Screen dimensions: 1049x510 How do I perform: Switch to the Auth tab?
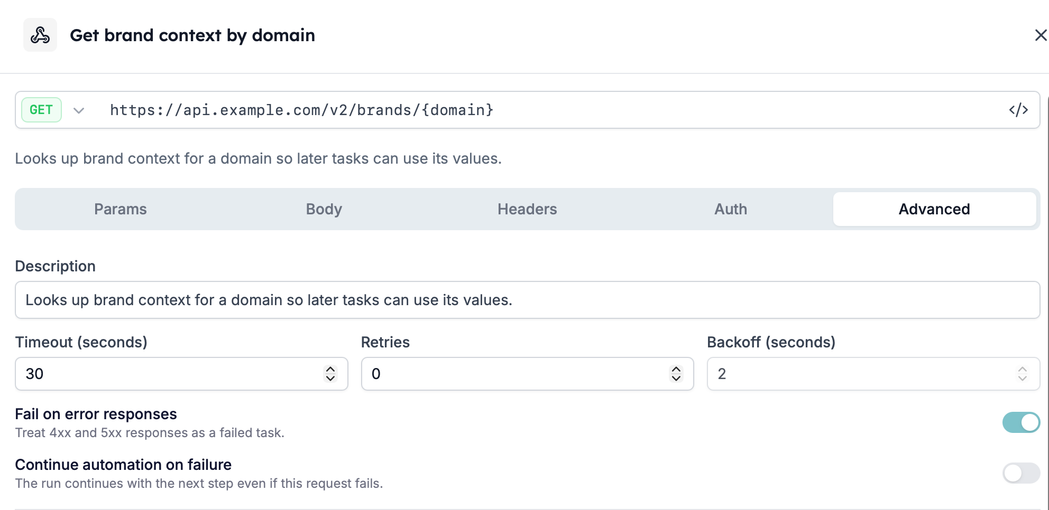731,209
